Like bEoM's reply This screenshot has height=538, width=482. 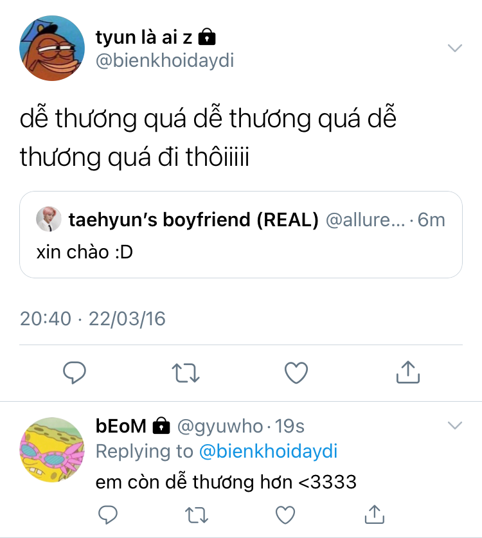[x=285, y=515]
